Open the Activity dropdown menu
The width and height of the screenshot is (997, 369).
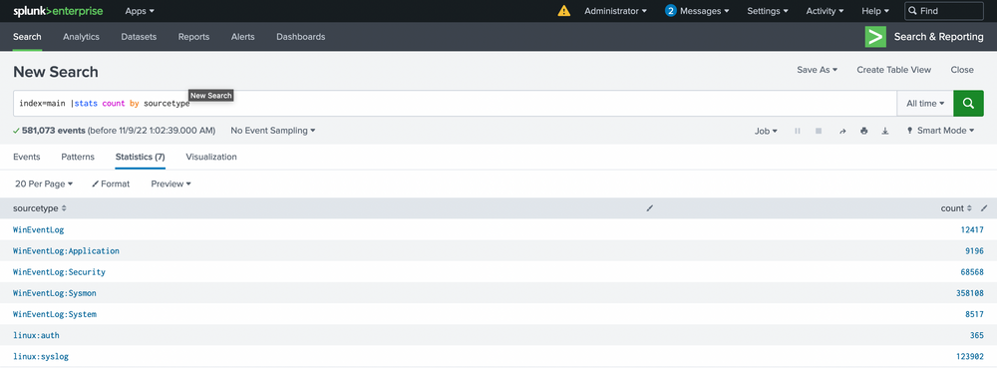pyautogui.click(x=825, y=11)
